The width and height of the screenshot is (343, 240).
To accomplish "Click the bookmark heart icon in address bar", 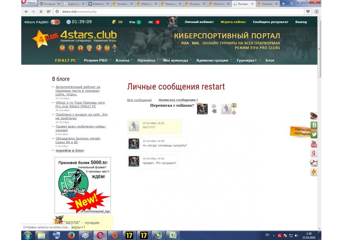I will tap(308, 11).
